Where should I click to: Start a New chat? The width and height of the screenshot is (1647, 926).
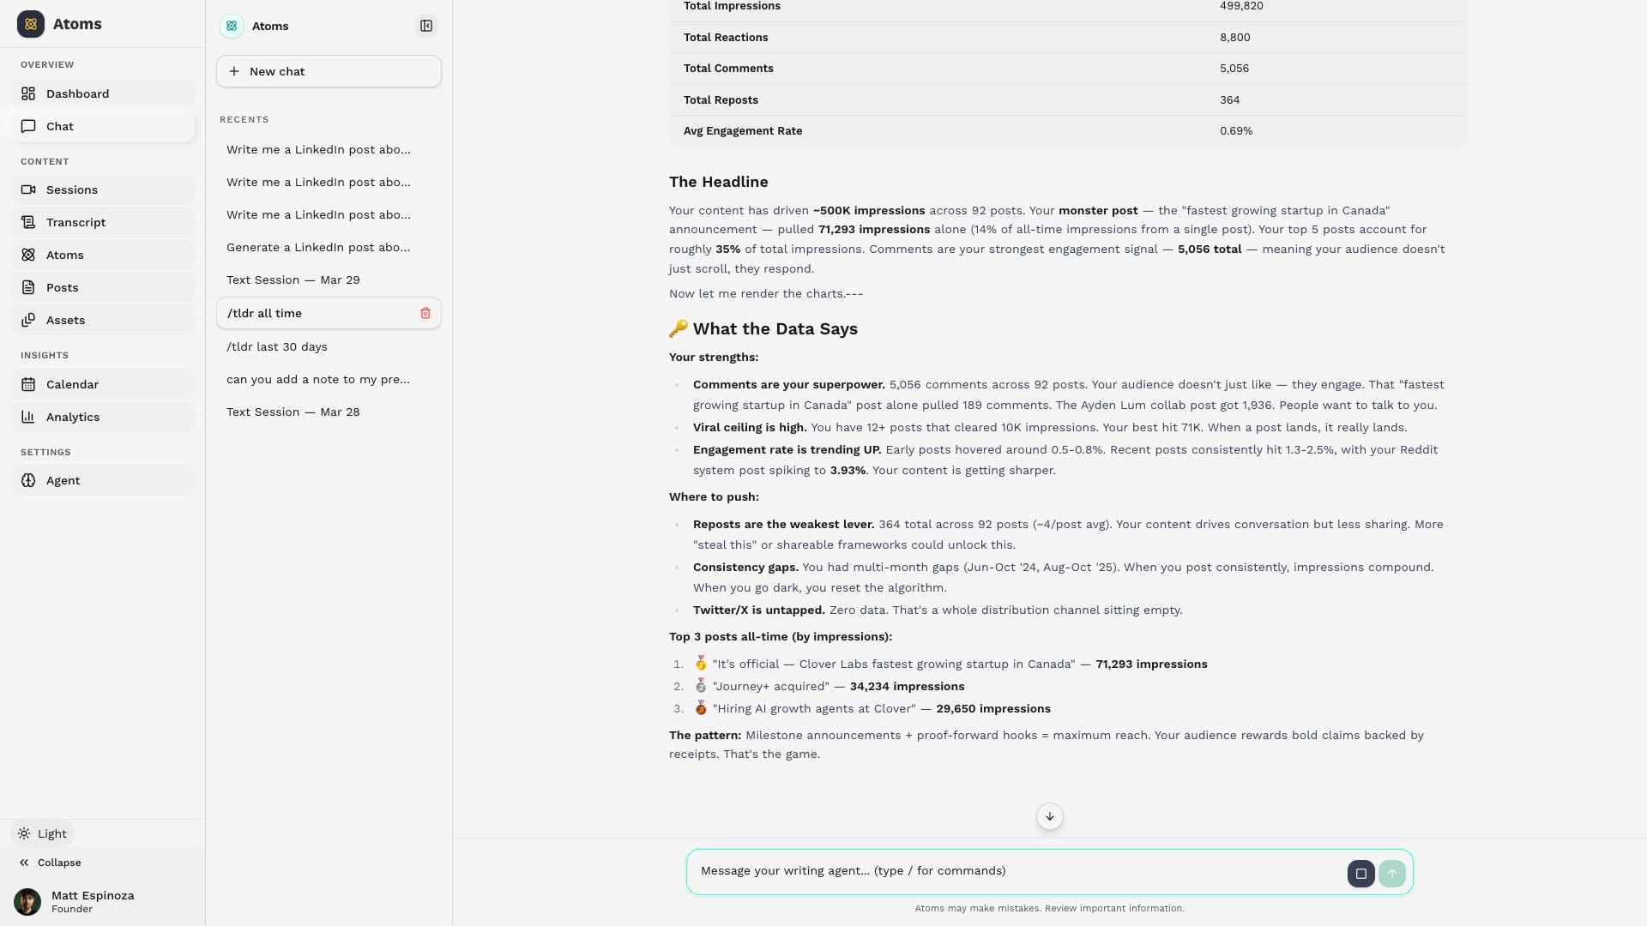[x=329, y=72]
